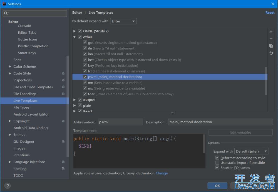Expand the OGNL (Struts 2) template group

pyautogui.click(x=75, y=31)
